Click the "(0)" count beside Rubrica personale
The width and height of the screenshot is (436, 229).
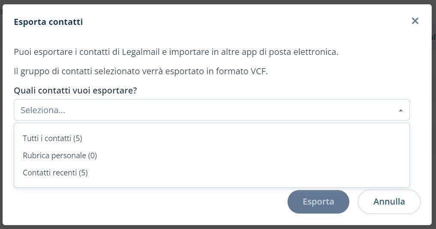[x=92, y=155]
